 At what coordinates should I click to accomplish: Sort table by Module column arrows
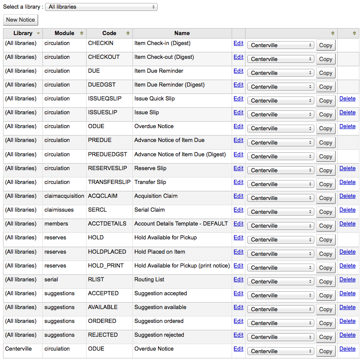81,33
